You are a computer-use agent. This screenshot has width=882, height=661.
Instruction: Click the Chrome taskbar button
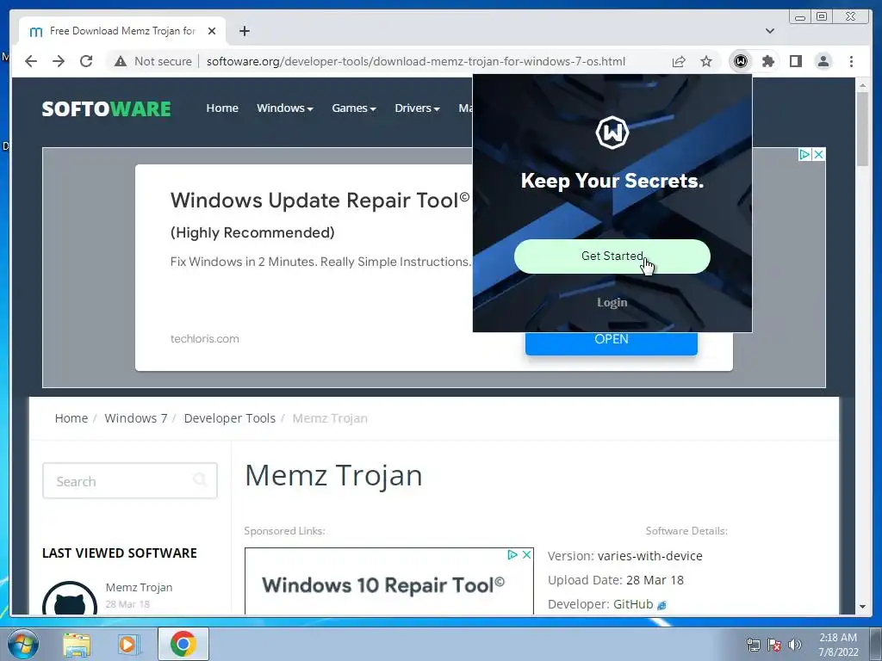tap(183, 644)
